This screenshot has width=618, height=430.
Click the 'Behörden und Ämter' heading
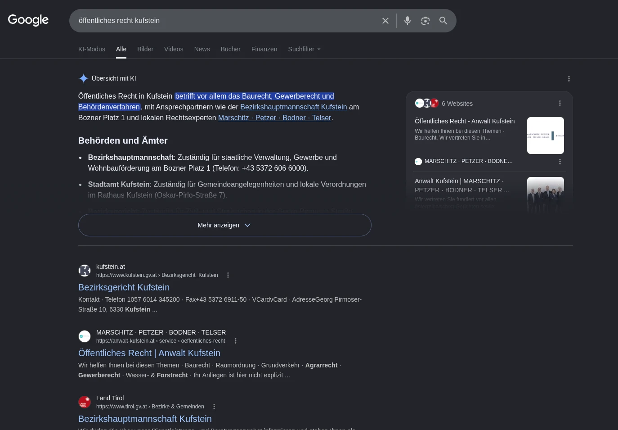pyautogui.click(x=123, y=140)
